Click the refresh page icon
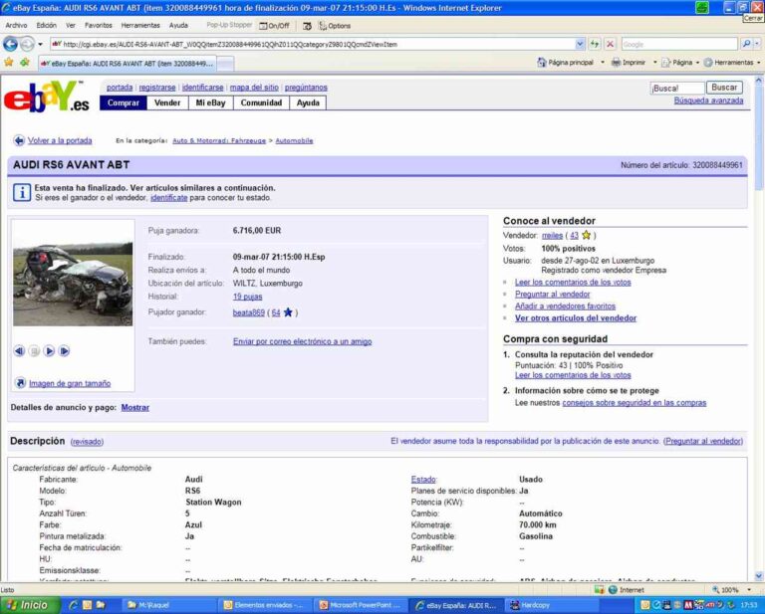765x614 pixels. [595, 44]
